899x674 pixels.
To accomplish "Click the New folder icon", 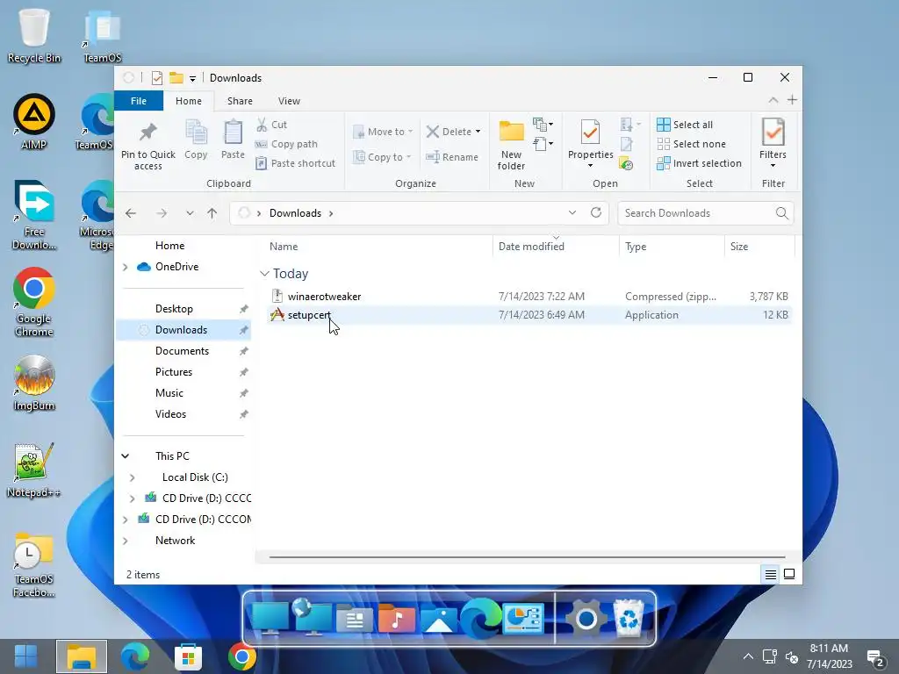I will coord(511,132).
